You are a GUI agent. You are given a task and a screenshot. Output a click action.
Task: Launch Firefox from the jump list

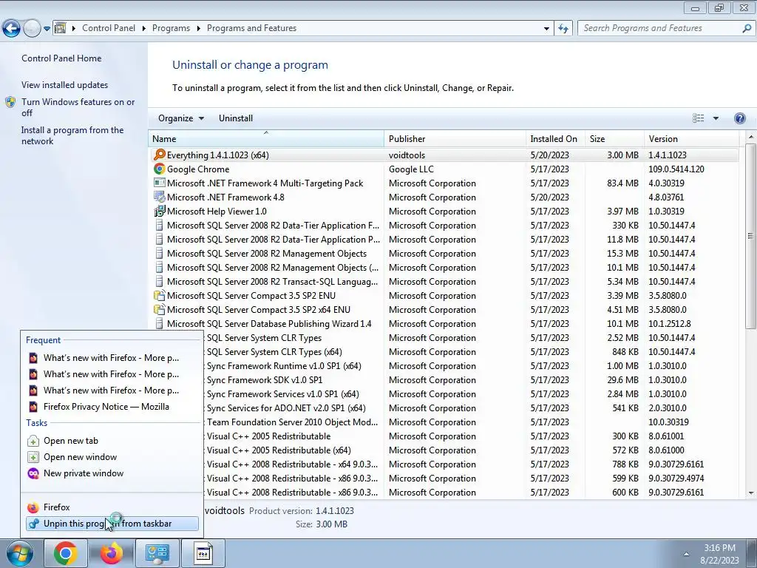tap(112, 507)
